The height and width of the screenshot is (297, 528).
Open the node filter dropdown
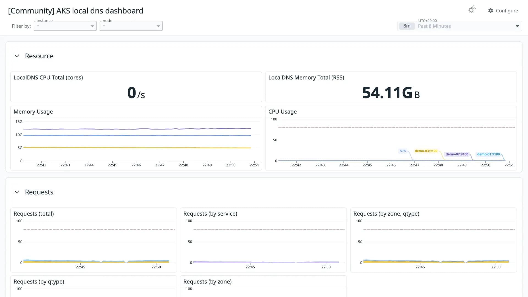click(x=131, y=26)
